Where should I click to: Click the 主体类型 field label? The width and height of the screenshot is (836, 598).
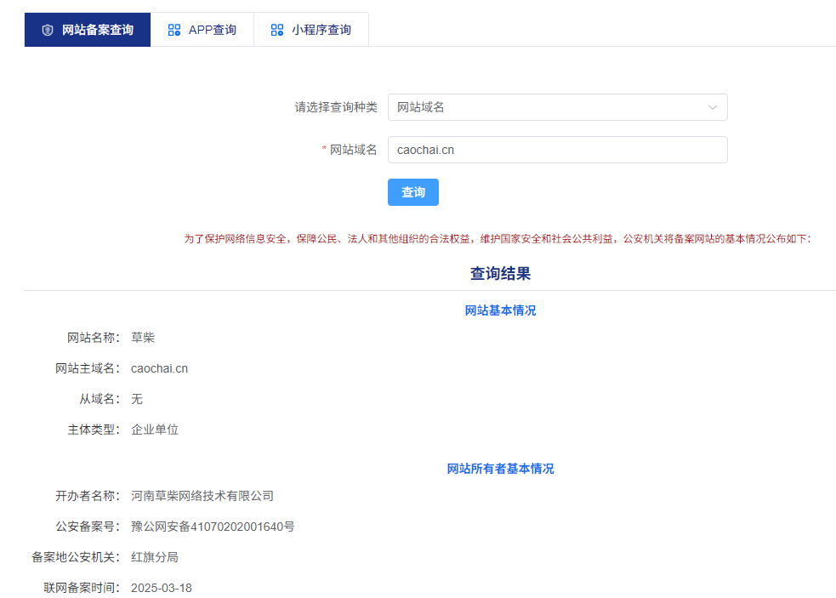tap(94, 430)
